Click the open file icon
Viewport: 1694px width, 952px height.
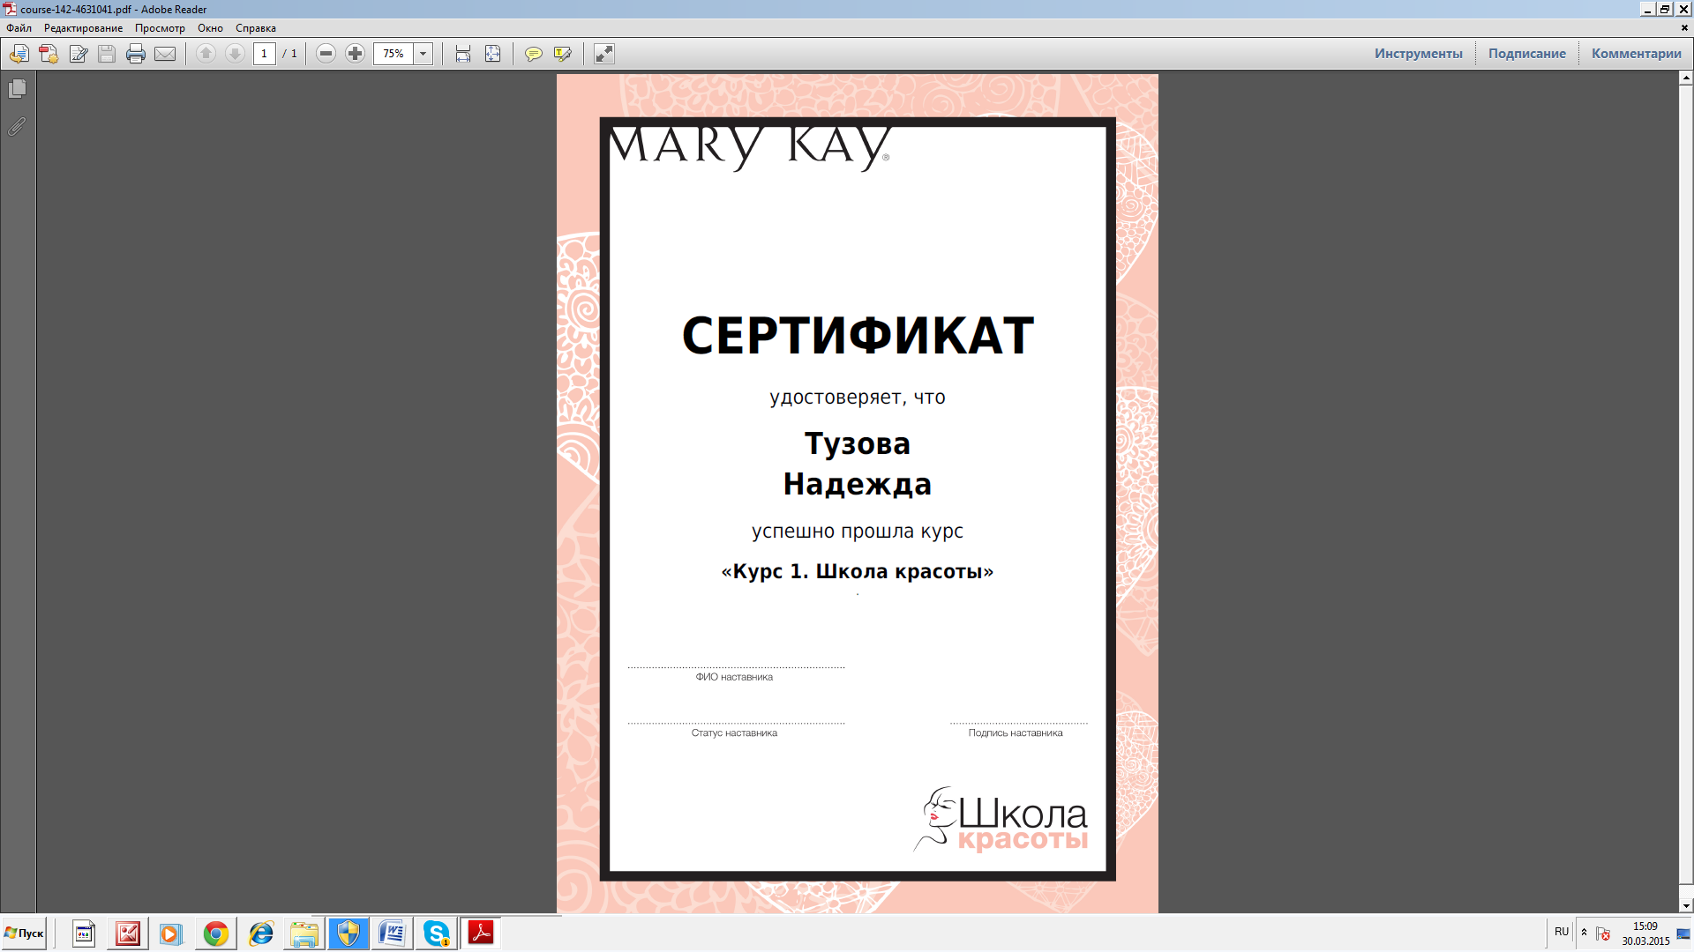tap(19, 54)
